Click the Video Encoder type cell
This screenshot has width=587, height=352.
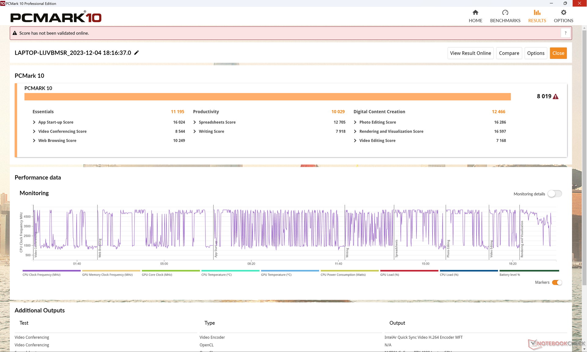click(x=212, y=337)
